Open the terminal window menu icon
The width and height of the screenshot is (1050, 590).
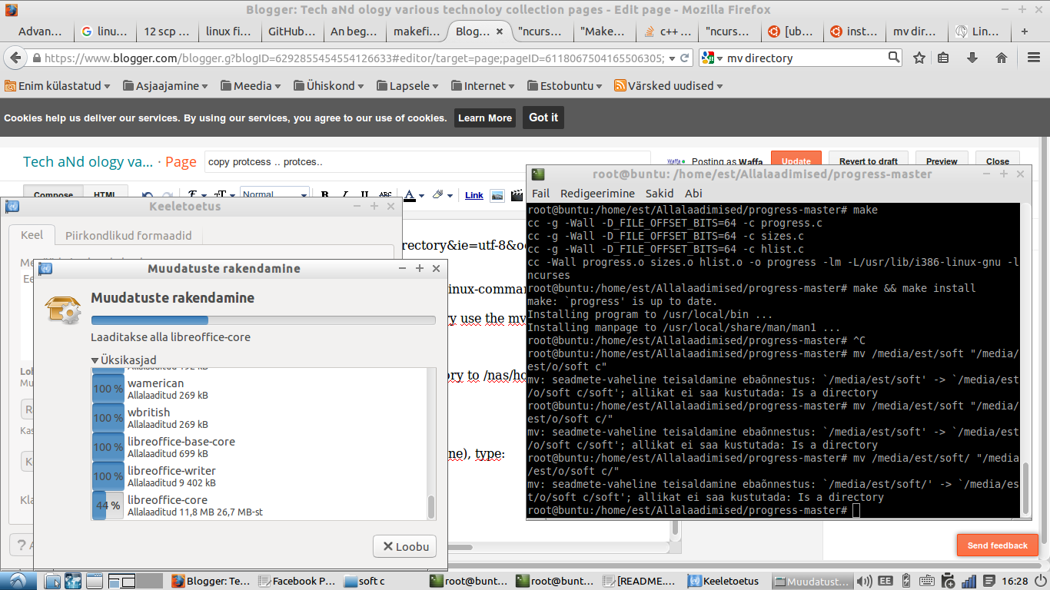point(538,174)
